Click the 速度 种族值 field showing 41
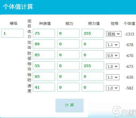 pos(44,87)
